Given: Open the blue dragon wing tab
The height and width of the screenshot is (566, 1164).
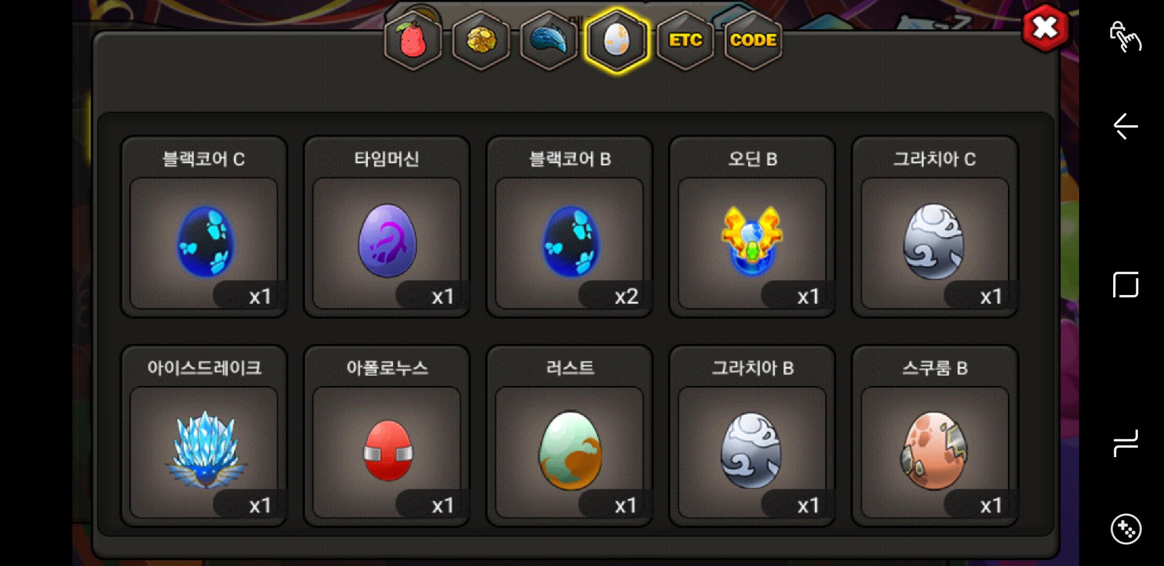Looking at the screenshot, I should [x=549, y=40].
